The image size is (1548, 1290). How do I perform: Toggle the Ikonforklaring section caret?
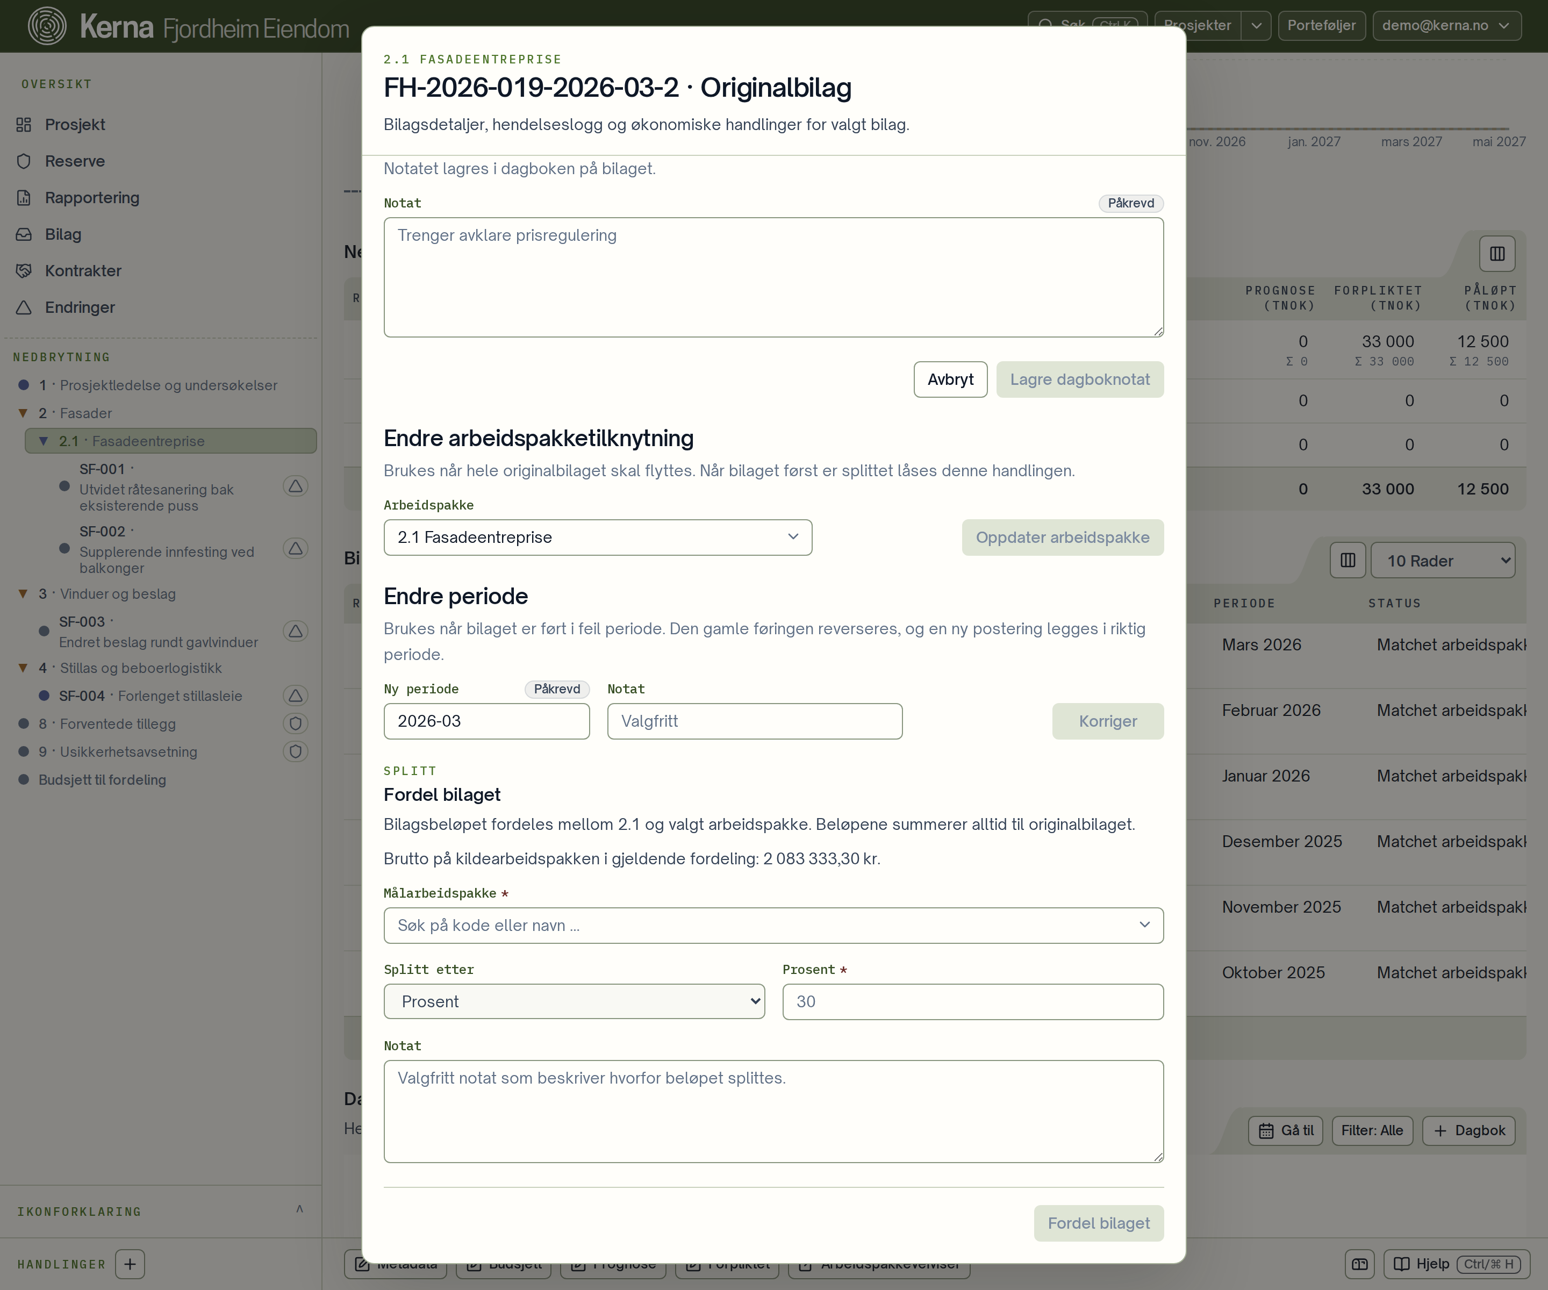(299, 1210)
